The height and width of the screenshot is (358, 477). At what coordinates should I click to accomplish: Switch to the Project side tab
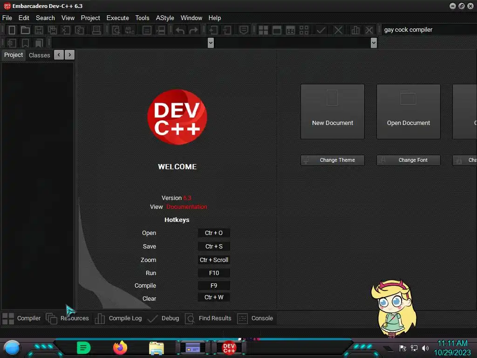[14, 55]
